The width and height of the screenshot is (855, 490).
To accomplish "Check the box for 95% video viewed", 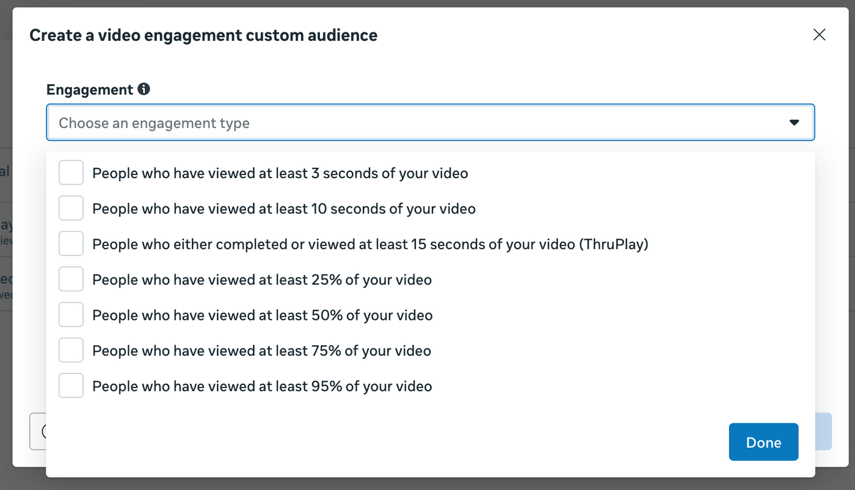I will (71, 386).
